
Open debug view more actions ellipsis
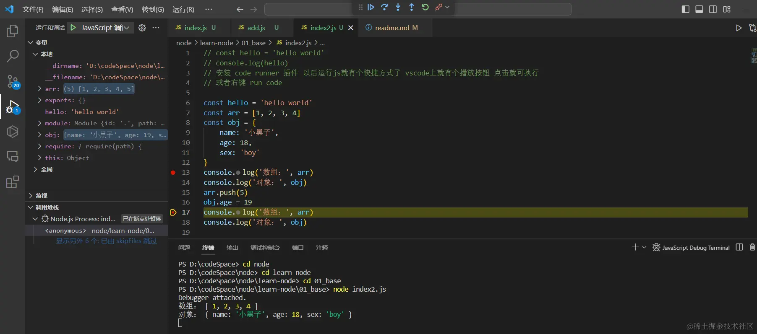(156, 28)
